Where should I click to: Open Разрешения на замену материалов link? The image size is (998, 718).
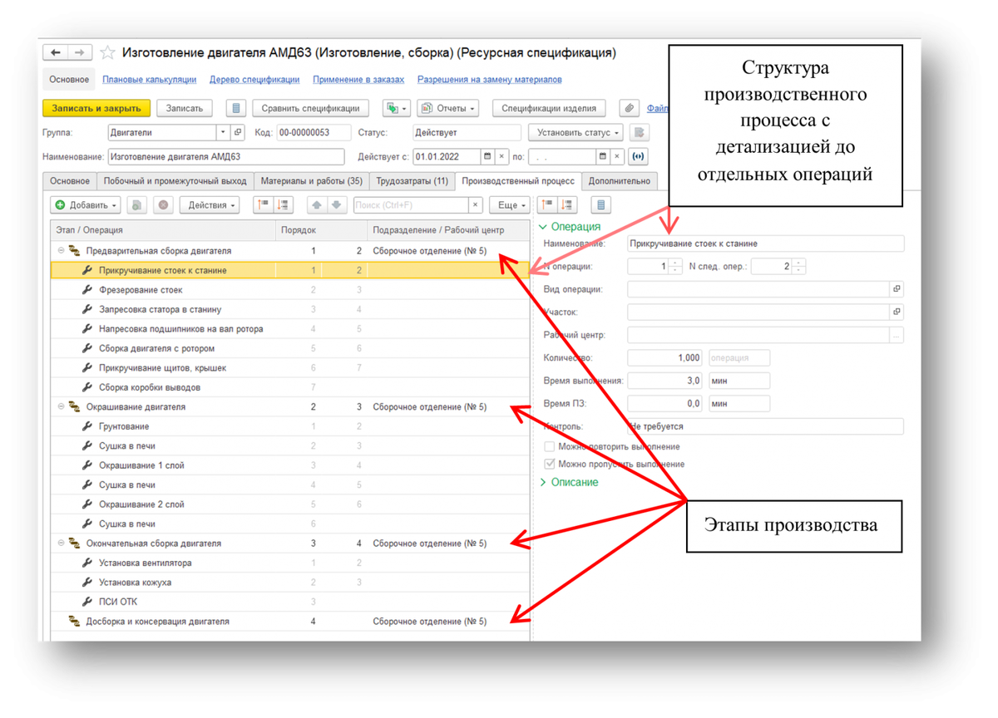(489, 80)
